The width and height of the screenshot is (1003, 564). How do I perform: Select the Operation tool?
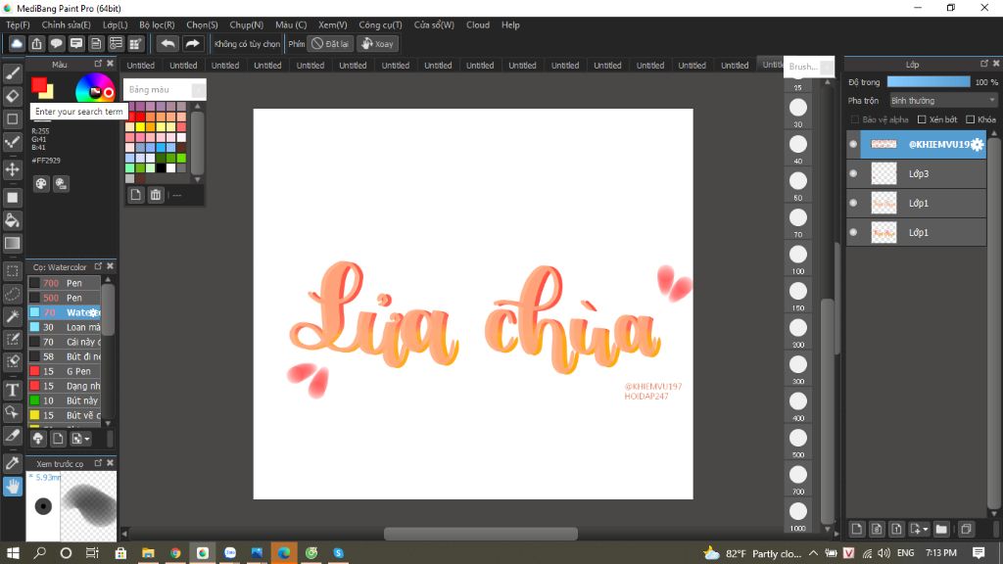click(12, 412)
